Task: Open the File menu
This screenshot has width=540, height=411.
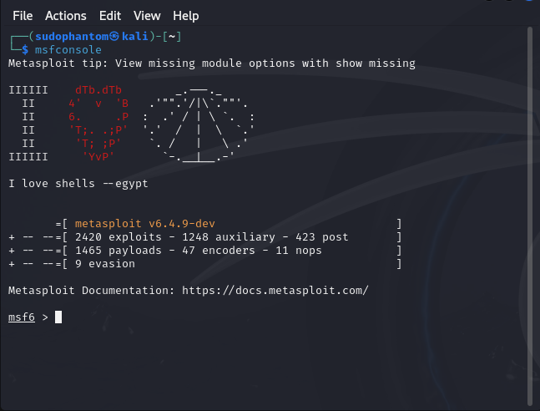Action: coord(23,16)
